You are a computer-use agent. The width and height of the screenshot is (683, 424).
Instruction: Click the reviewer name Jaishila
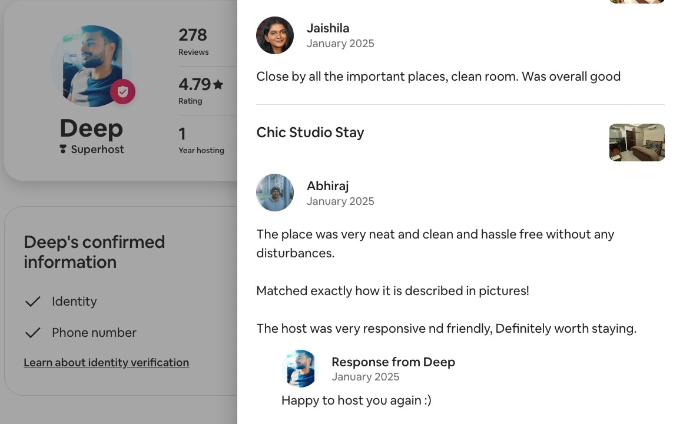click(328, 28)
